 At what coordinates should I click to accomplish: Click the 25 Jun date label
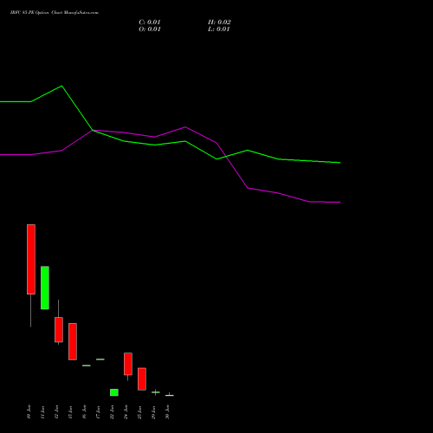(x=139, y=412)
